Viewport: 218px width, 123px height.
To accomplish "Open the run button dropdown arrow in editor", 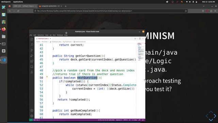I will coord(137,39).
